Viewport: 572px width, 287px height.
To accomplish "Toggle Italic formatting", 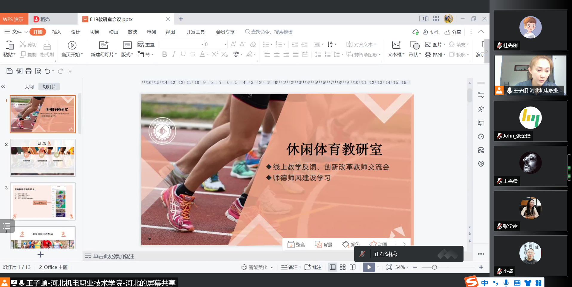I will tap(174, 54).
